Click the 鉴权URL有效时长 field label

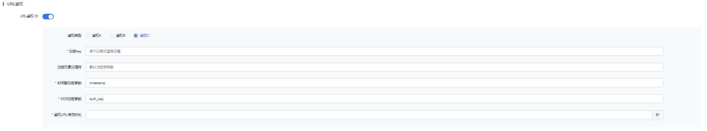pyautogui.click(x=68, y=115)
